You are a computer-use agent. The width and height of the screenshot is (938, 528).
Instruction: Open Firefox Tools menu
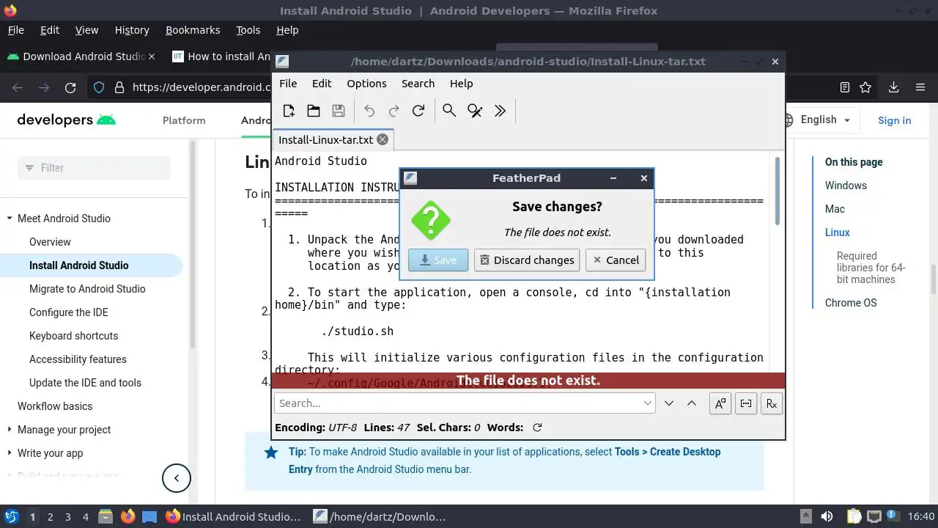coord(248,30)
